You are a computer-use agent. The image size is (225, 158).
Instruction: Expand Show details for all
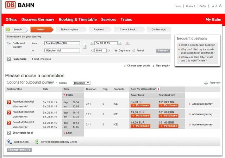point(9,133)
